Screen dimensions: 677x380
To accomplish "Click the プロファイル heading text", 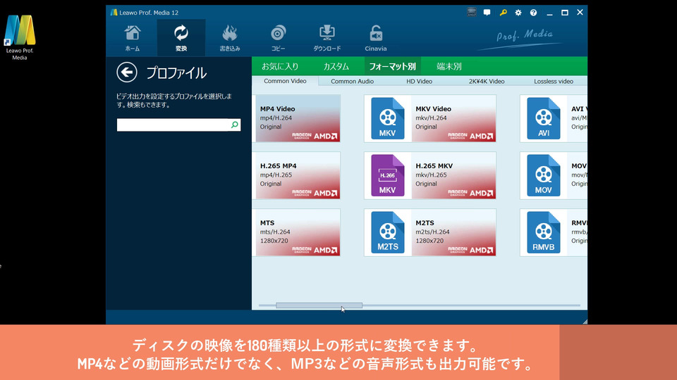I will click(176, 72).
